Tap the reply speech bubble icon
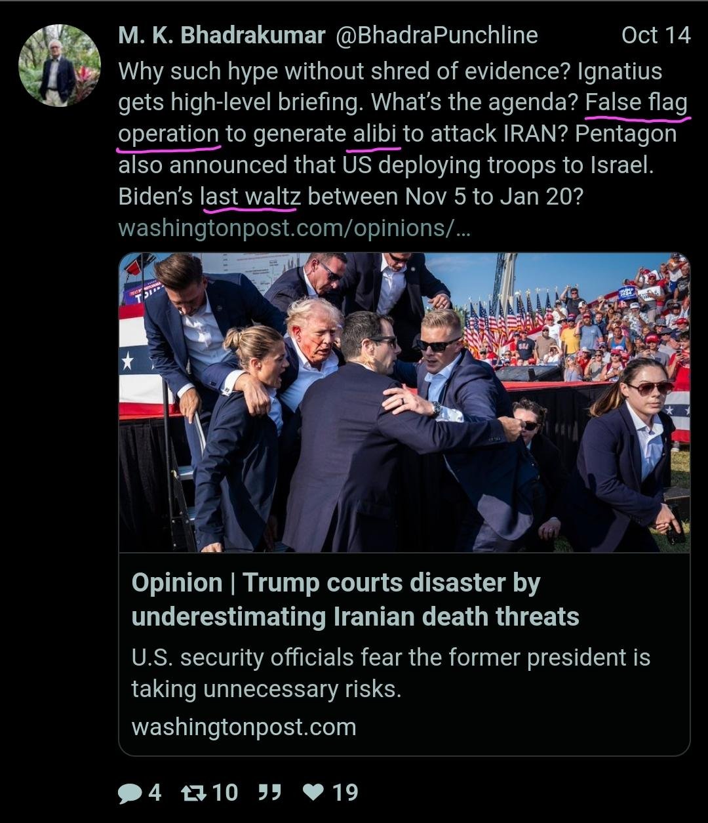This screenshot has height=823, width=708. pos(131,793)
